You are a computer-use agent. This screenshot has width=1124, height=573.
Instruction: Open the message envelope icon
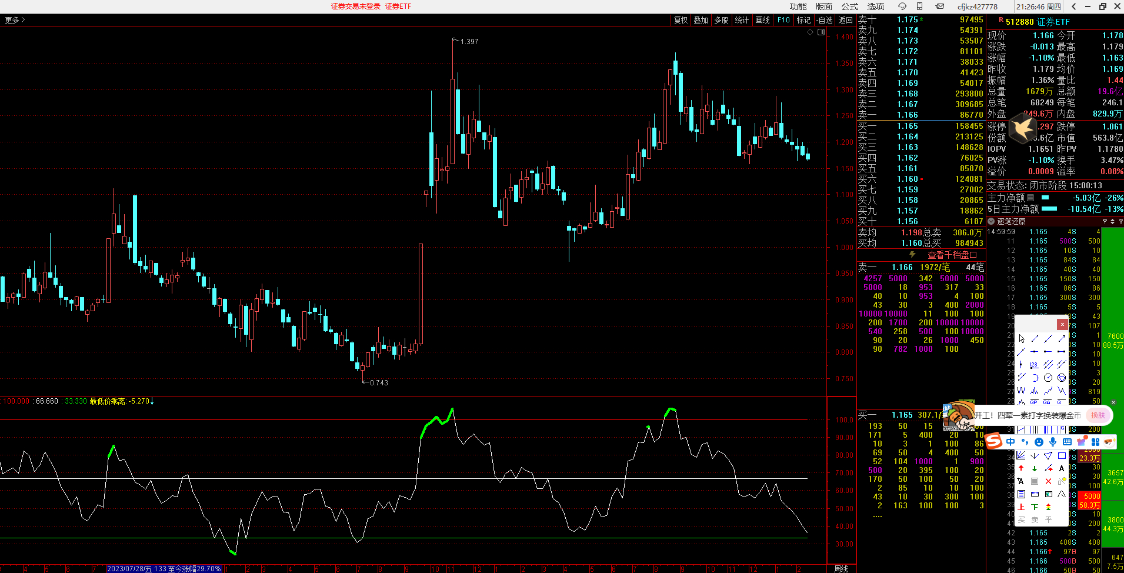(x=940, y=6)
